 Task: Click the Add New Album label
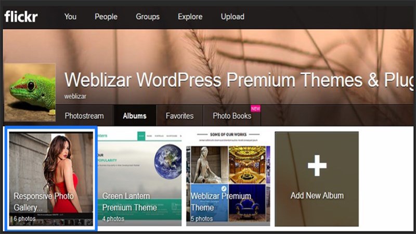[317, 196]
